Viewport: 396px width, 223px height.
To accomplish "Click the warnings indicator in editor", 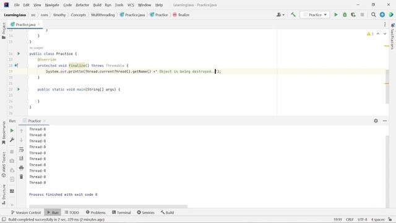I will click(370, 33).
